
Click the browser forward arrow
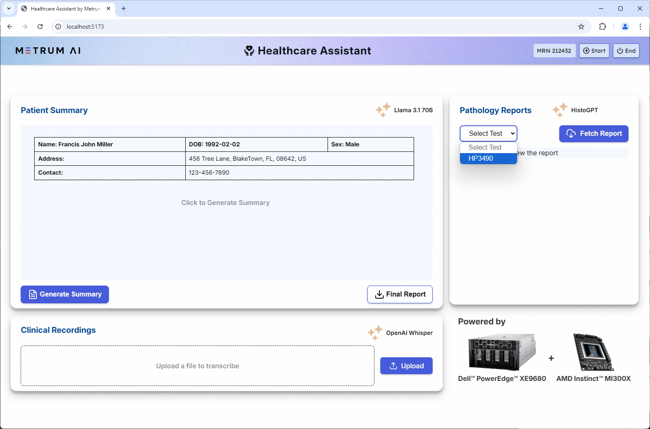(25, 27)
